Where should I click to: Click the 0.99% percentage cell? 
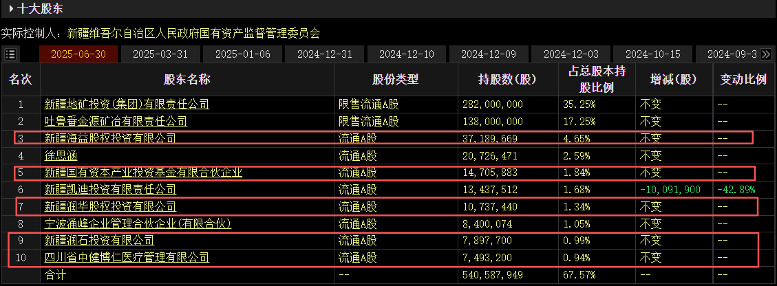pyautogui.click(x=576, y=241)
